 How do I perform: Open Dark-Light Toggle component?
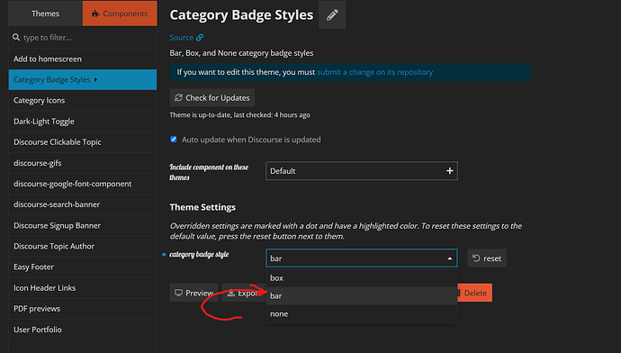coord(83,122)
